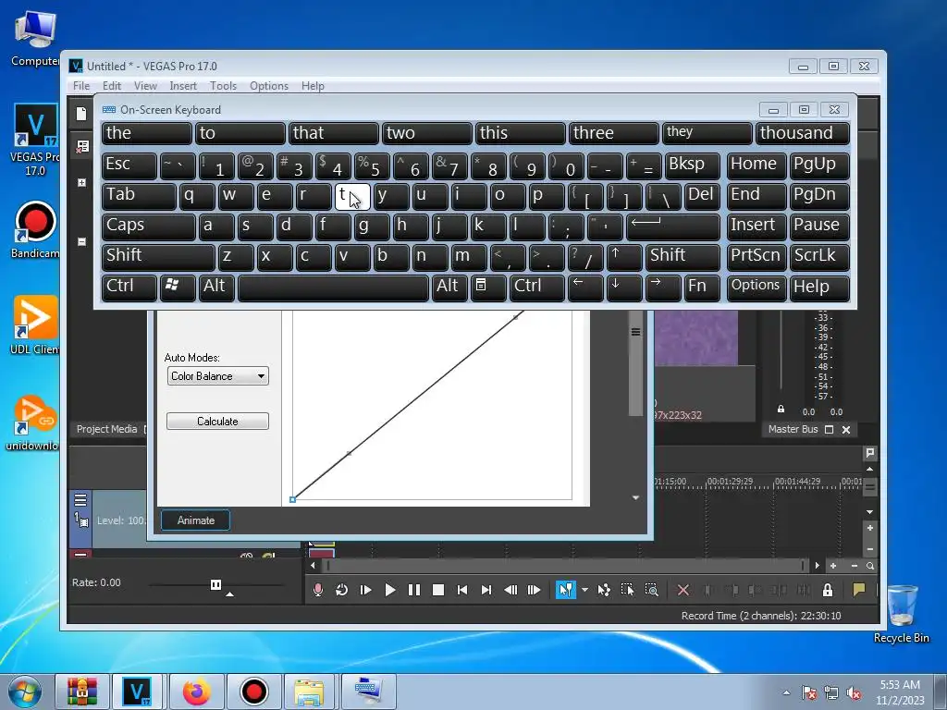The height and width of the screenshot is (710, 947).
Task: Select the Normal Edit tool
Action: (566, 590)
